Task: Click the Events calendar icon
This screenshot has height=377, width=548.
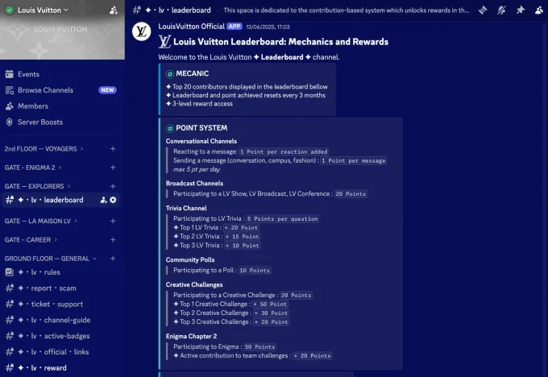Action: [x=10, y=74]
